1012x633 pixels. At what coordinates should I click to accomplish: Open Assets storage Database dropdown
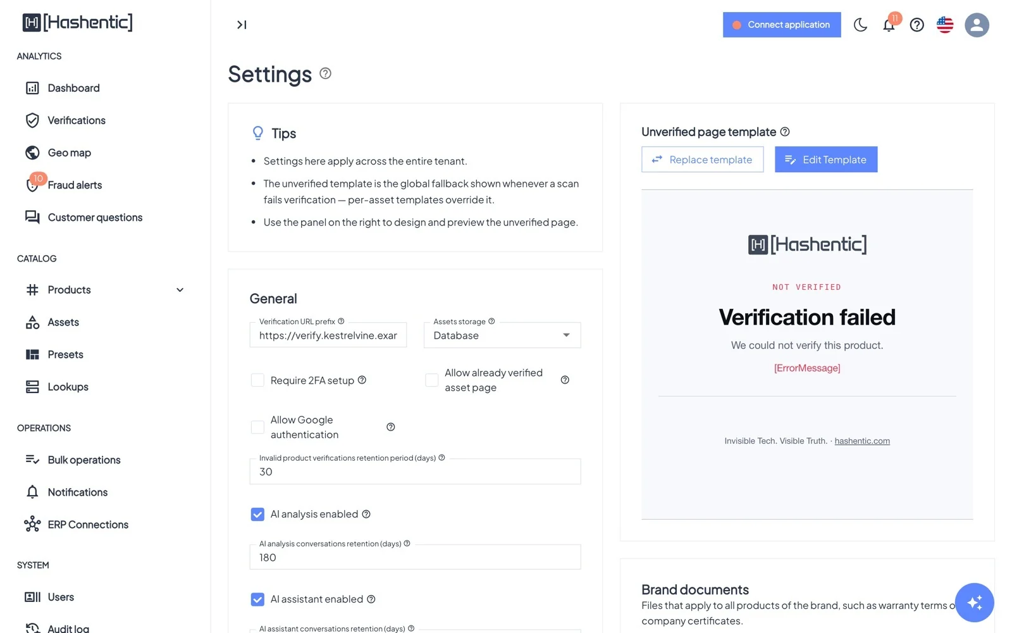pos(502,335)
